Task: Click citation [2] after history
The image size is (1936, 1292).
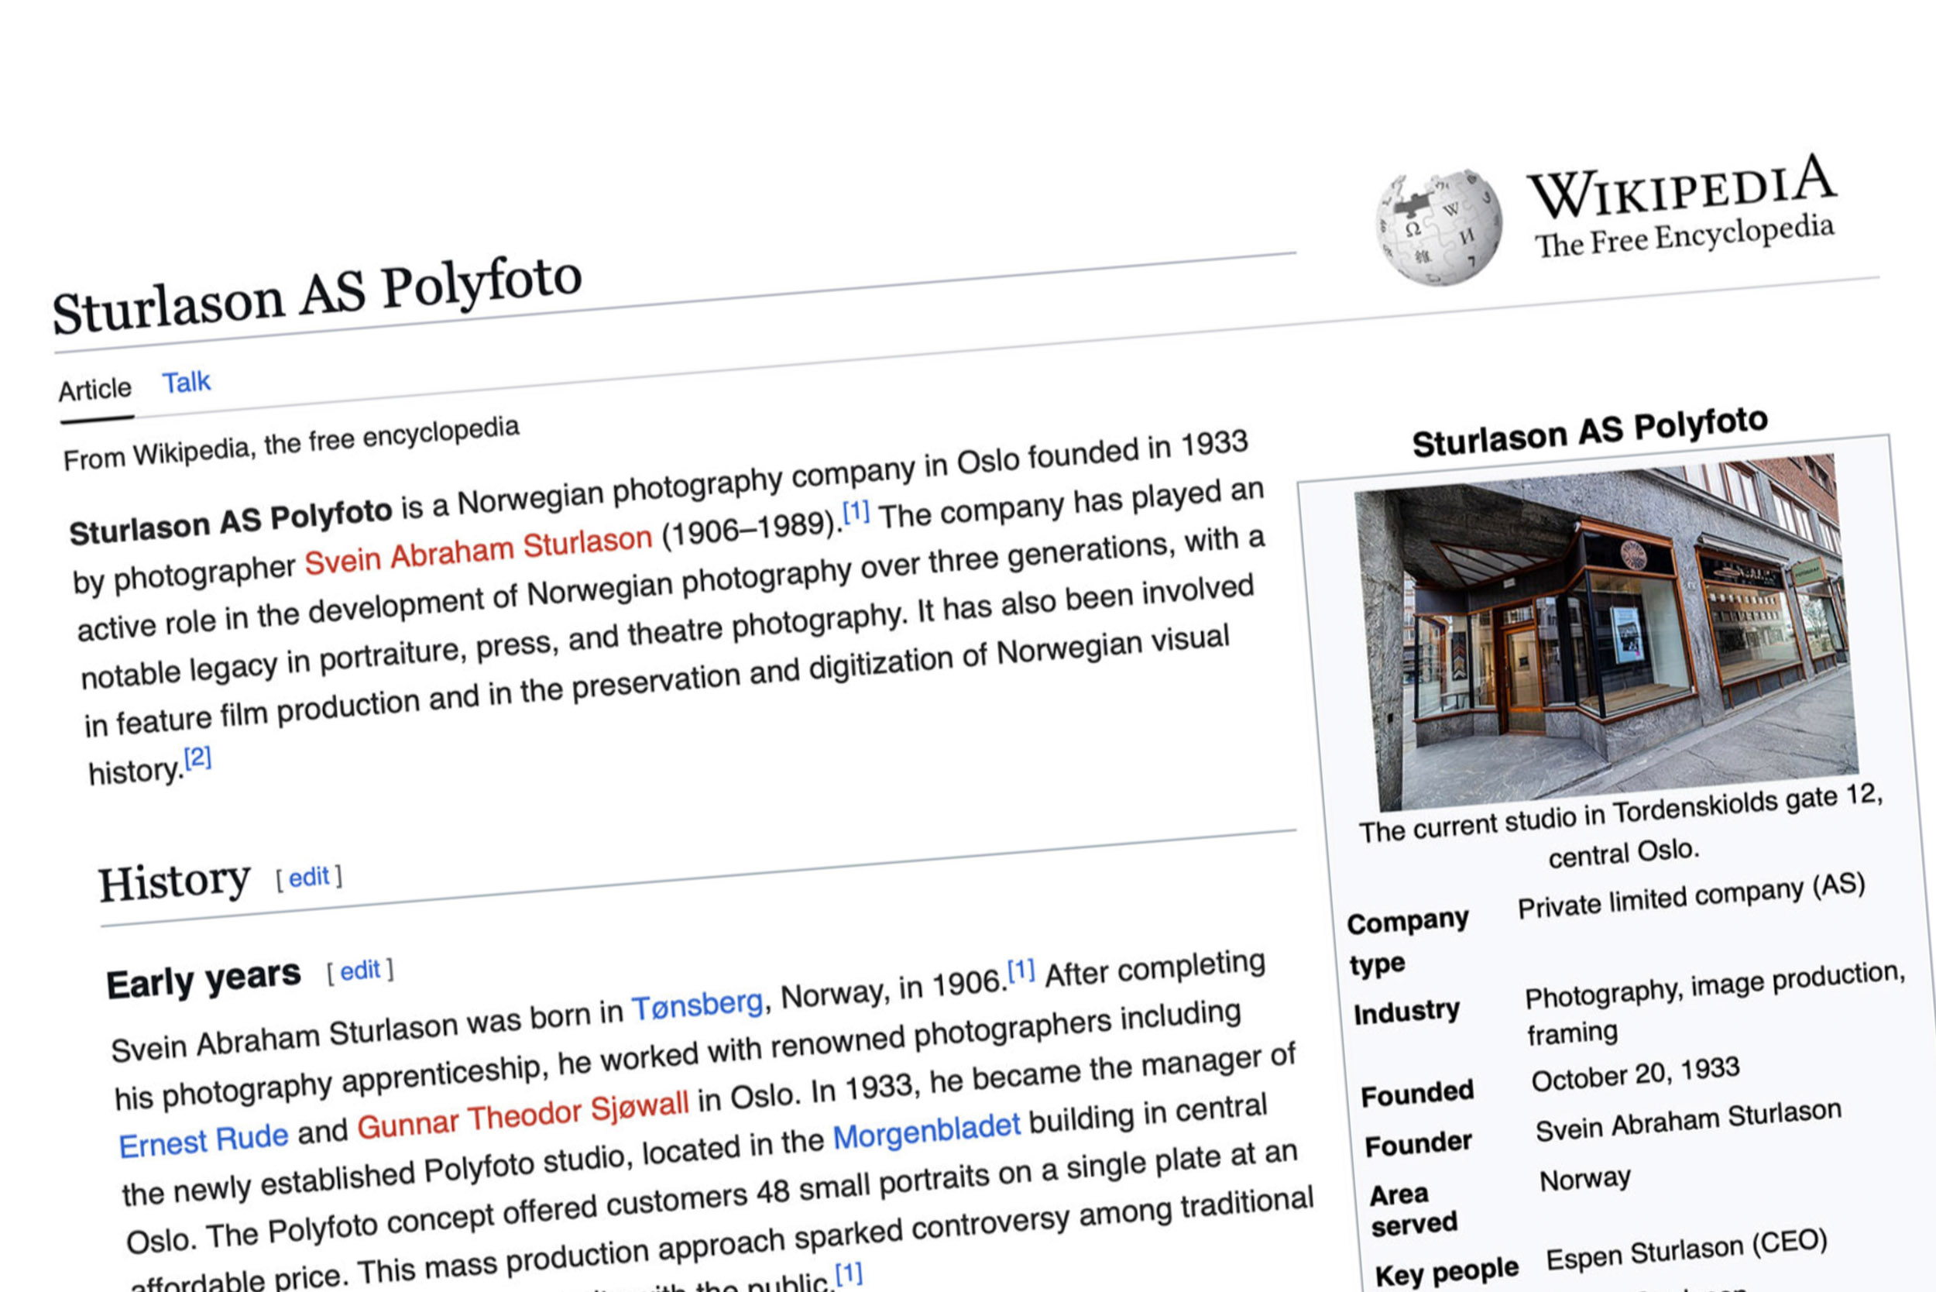Action: [x=197, y=758]
